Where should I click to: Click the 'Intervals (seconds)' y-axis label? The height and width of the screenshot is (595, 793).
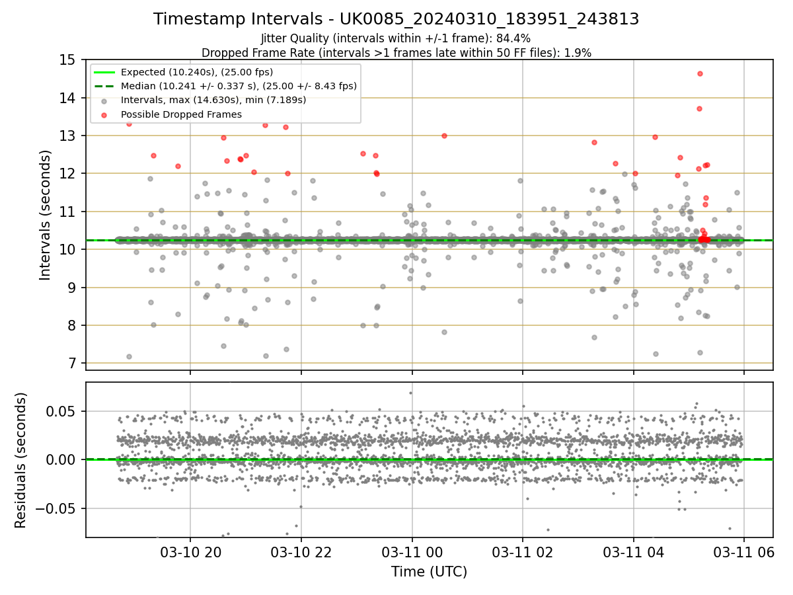46,215
